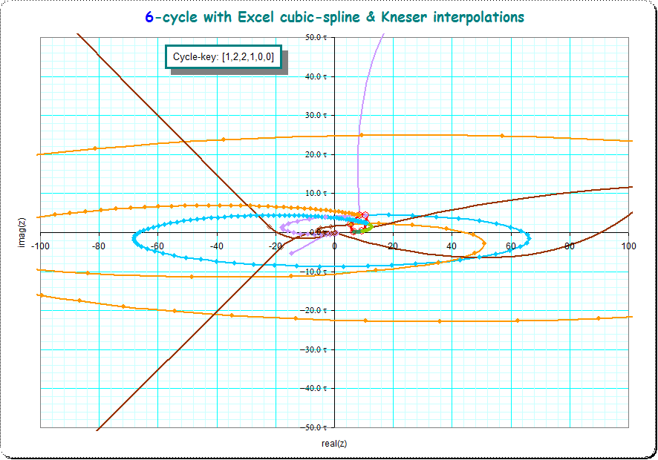Select the rightmost tip of the orange inner loop
The height and width of the screenshot is (460, 658).
click(484, 242)
